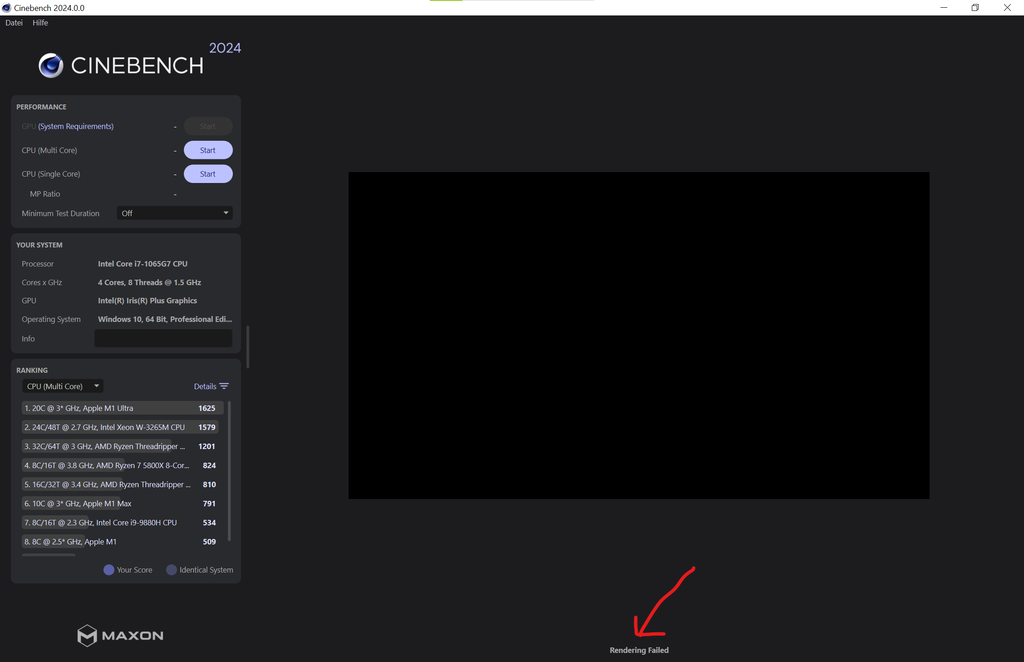
Task: Open the GPU System Requirements link
Action: click(x=76, y=126)
